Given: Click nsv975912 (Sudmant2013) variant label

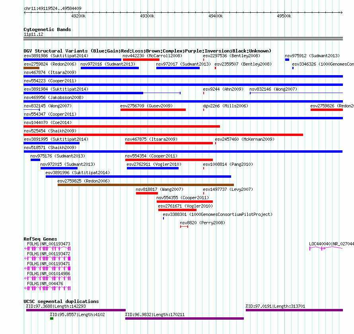Looking at the screenshot, I should point(312,56).
